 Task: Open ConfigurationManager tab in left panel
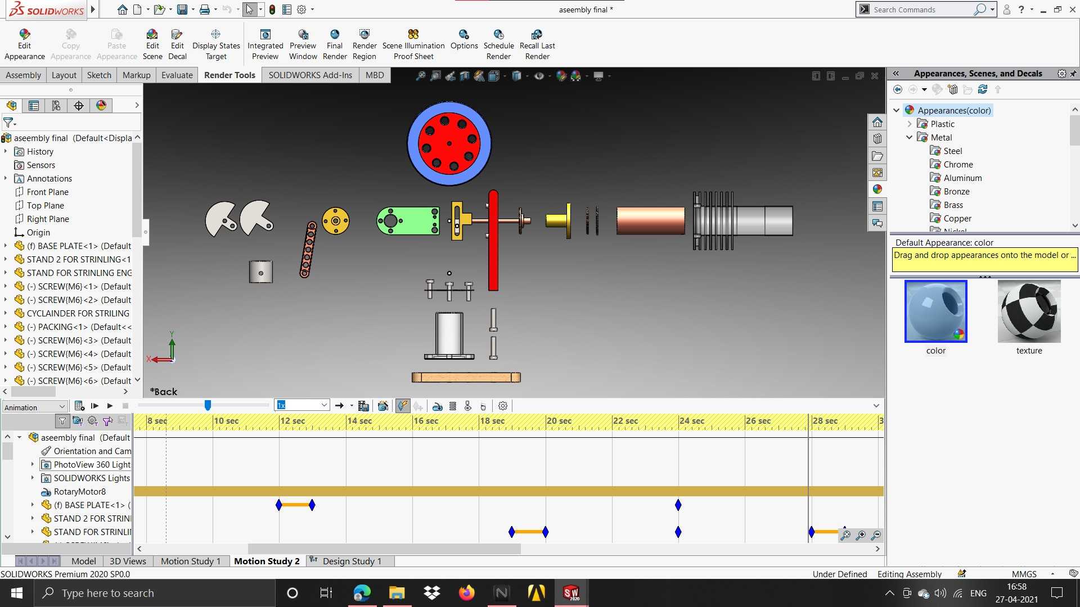tap(56, 106)
